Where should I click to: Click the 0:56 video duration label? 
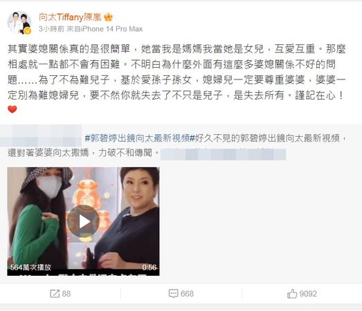tap(150, 267)
